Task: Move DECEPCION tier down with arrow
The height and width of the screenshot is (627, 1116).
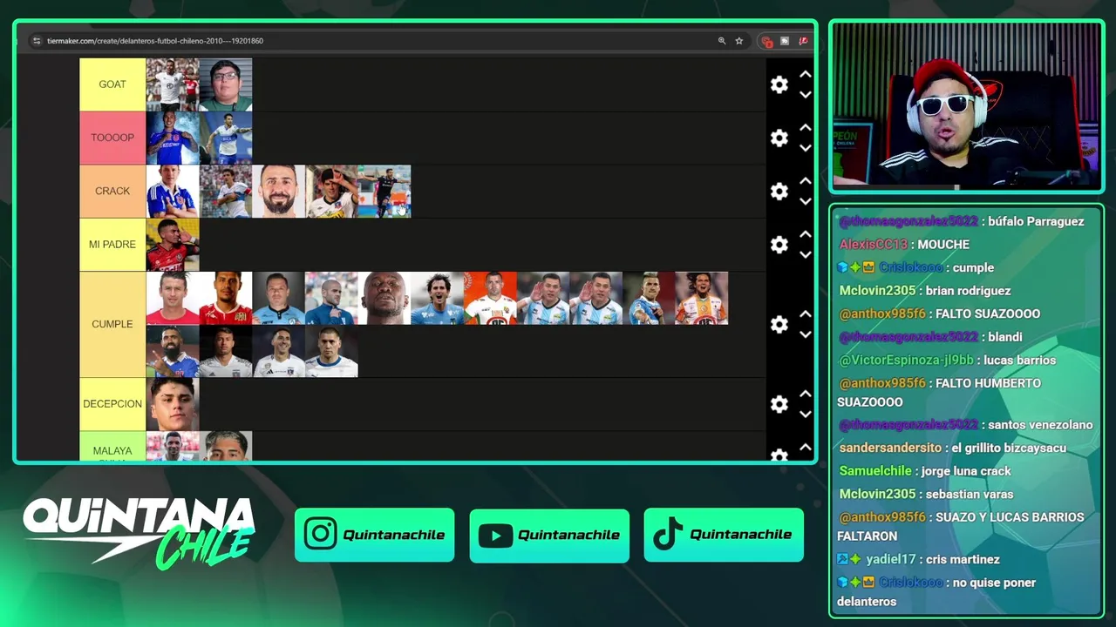Action: [806, 414]
